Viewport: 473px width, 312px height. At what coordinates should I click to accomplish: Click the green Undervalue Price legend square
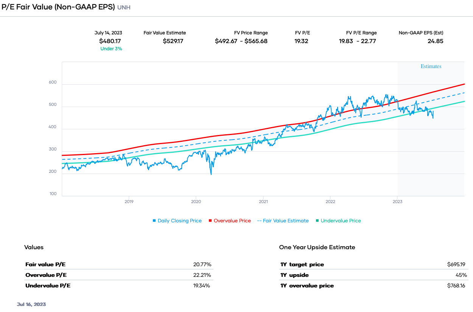[317, 221]
